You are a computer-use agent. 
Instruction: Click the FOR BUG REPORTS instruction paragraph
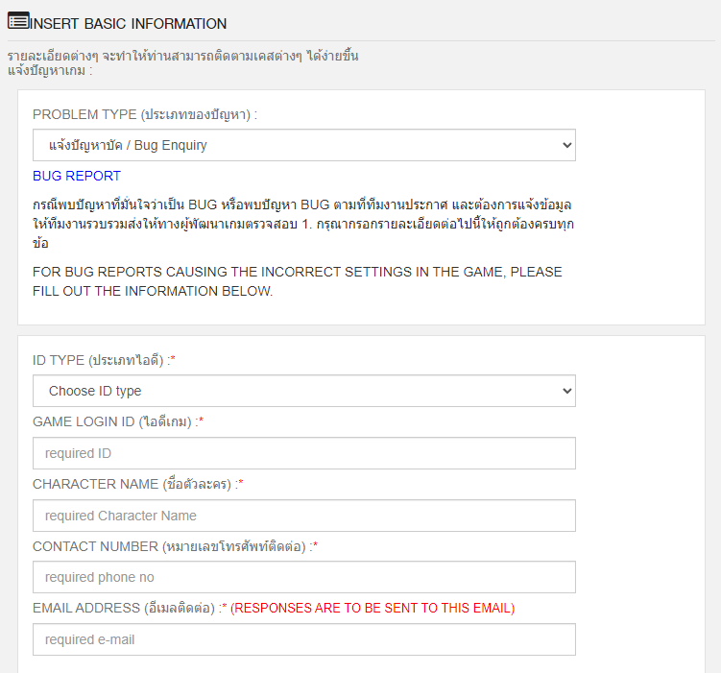pyautogui.click(x=298, y=282)
